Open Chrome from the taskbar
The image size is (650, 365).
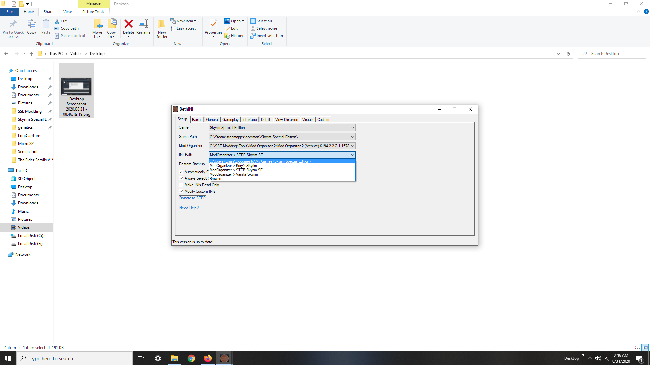191,358
